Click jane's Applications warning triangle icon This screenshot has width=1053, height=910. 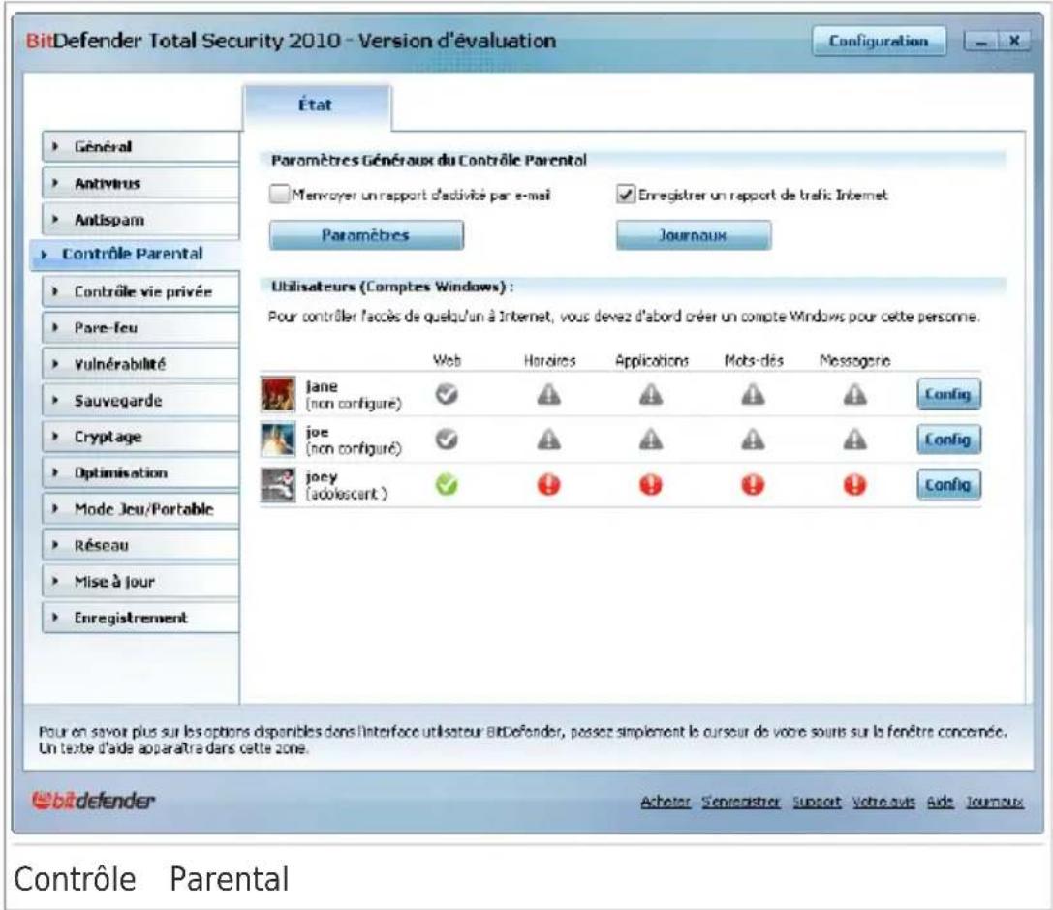(x=651, y=394)
